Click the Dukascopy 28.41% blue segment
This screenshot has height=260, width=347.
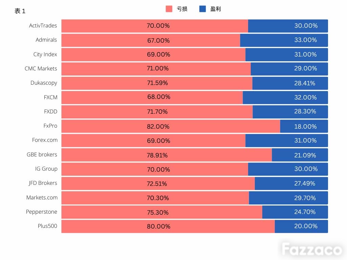(290, 83)
